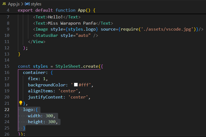Place cursor on the width value 300
The height and width of the screenshot is (137, 206).
tap(49, 116)
